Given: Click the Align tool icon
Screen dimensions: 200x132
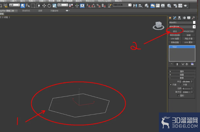Looking at the screenshot, I should 140,5.
